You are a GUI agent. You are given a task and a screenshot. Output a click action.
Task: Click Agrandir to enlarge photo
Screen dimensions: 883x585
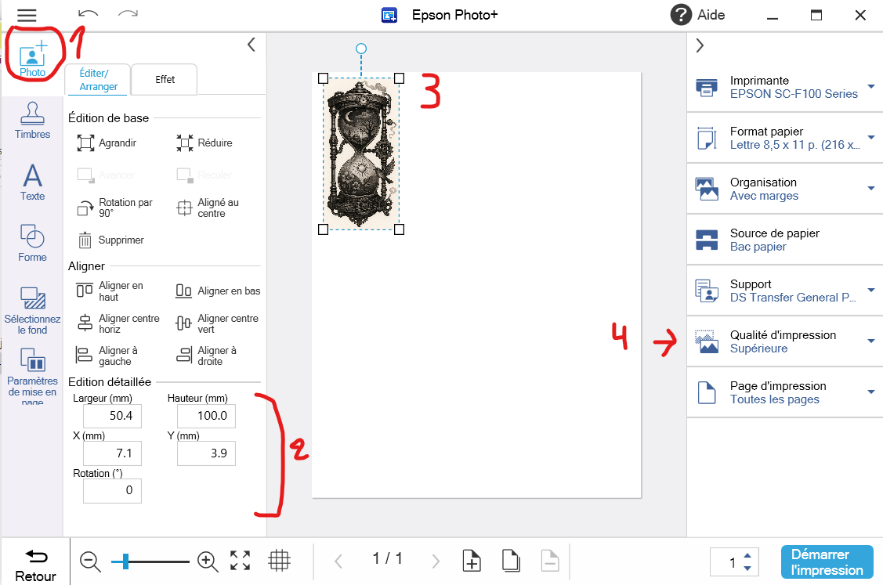[107, 143]
